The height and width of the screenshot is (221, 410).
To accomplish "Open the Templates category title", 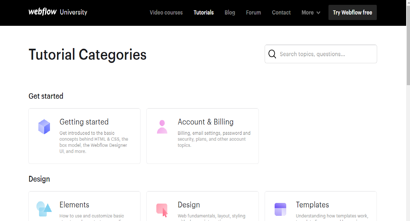I will (312, 205).
